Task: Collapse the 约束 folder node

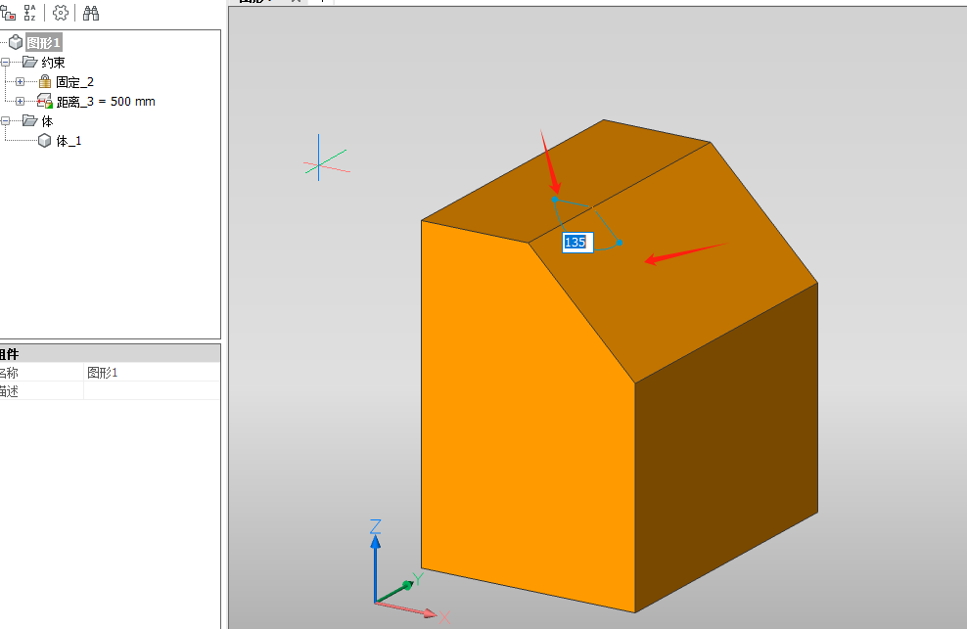Action: tap(6, 63)
